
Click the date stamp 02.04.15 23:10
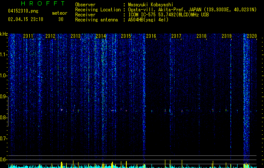[26, 19]
